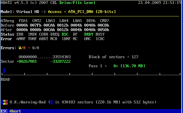Viewport: 183px width, 113px height.
Task: Click the green sector counter +00267081
Action: click(x=27, y=61)
